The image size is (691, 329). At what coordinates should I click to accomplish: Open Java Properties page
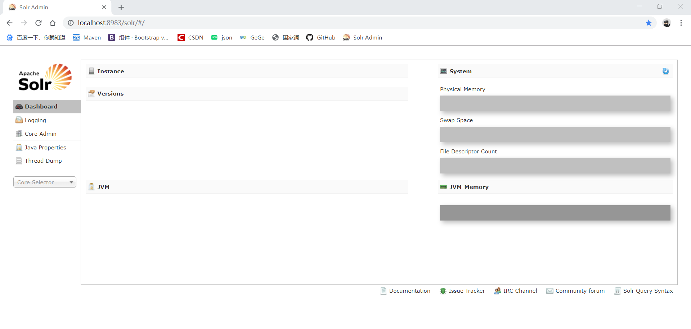pyautogui.click(x=47, y=148)
